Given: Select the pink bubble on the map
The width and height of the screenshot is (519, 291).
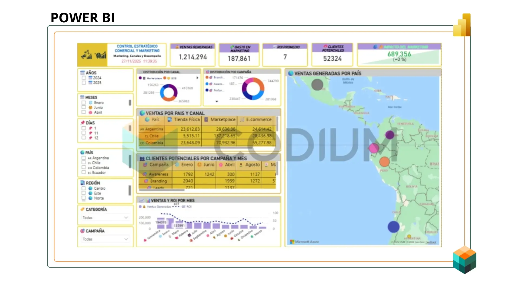Looking at the screenshot, I should 374,148.
